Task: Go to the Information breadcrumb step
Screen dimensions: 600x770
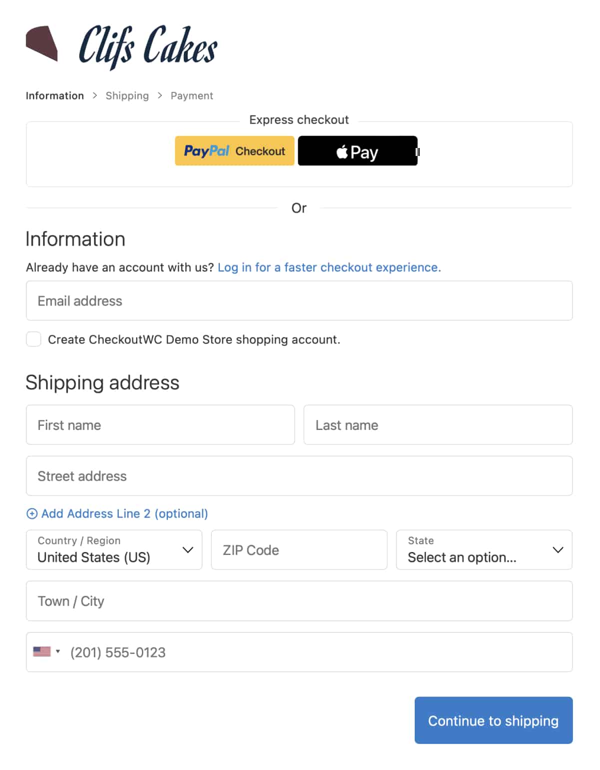Action: (55, 95)
